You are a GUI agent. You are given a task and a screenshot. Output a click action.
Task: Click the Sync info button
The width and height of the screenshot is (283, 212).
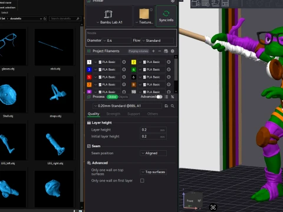coord(166,16)
